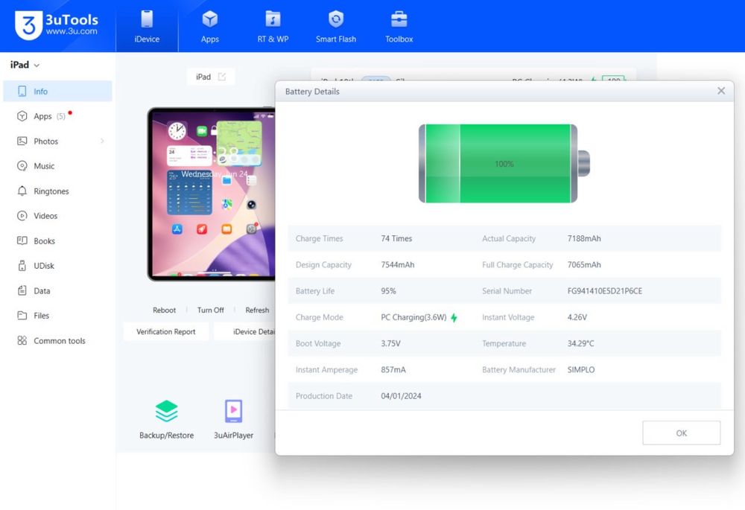Viewport: 745px width, 510px height.
Task: Click the Charge Mode 'PC Charging(3.6W)'
Action: 413,317
